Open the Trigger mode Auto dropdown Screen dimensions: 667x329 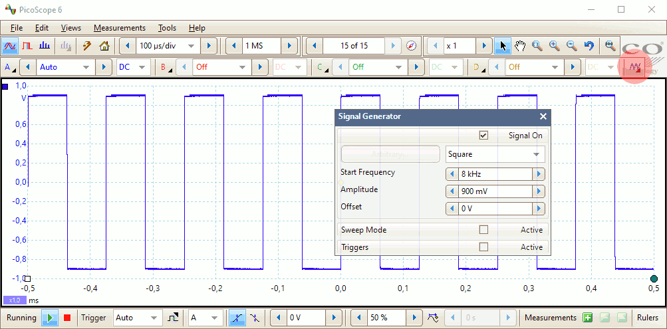[138, 318]
